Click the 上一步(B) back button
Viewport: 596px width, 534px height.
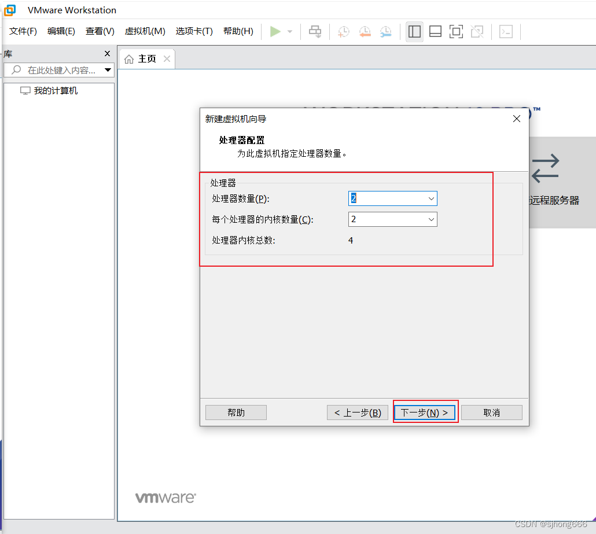[358, 413]
